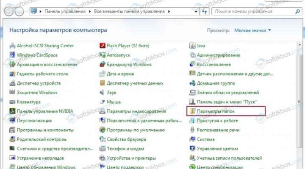
Task: Open the Персонализация icon
Action: click(x=12, y=120)
